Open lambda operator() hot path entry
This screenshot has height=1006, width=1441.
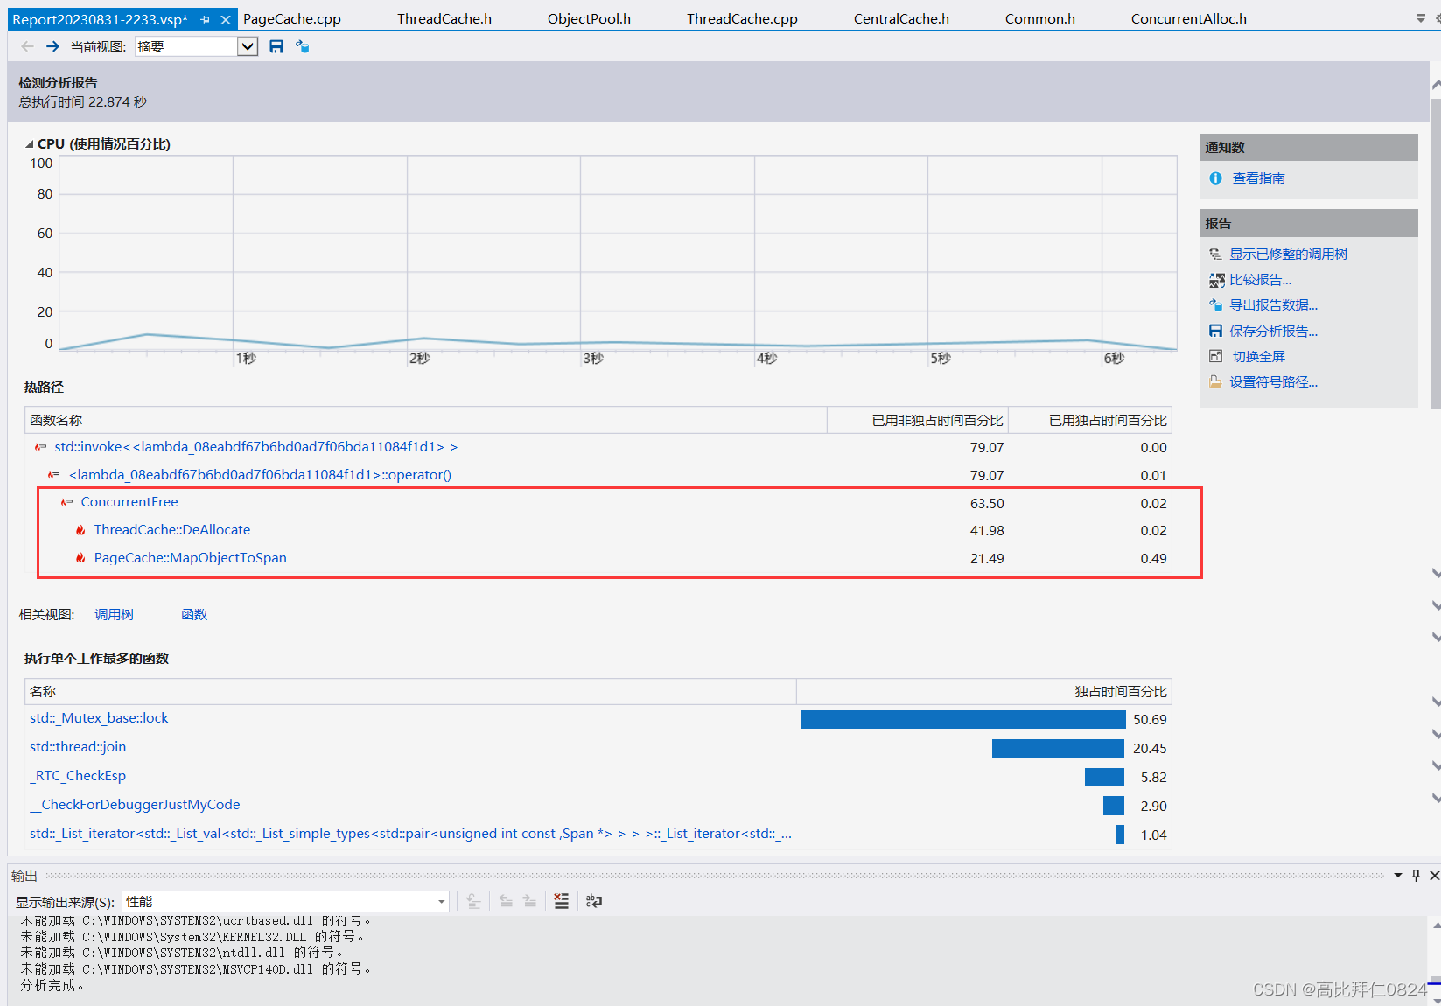[x=260, y=475]
